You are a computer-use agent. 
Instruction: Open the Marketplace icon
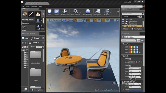65,12
